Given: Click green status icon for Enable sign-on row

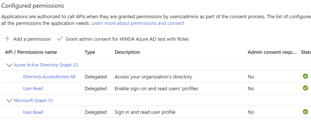Looking at the screenshot, I should (x=306, y=88).
